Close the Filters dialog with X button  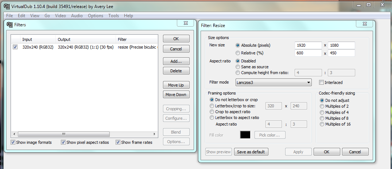[186, 23]
